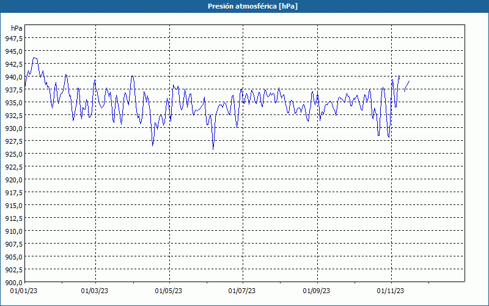
Task: Select the 927,5 axis value
Action: coord(13,141)
